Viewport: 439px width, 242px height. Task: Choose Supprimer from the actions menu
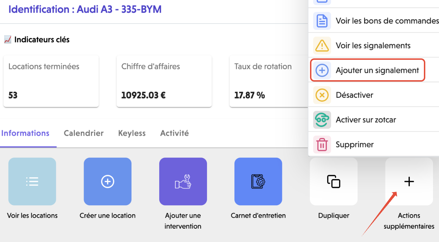click(374, 145)
